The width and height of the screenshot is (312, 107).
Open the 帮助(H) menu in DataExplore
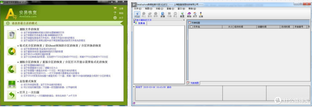(192, 9)
